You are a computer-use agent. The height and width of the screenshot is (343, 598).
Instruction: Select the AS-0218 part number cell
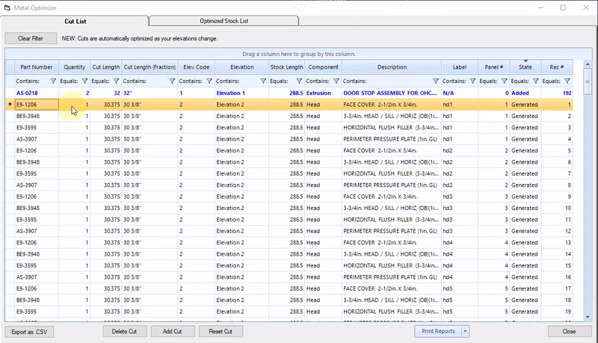coord(37,93)
